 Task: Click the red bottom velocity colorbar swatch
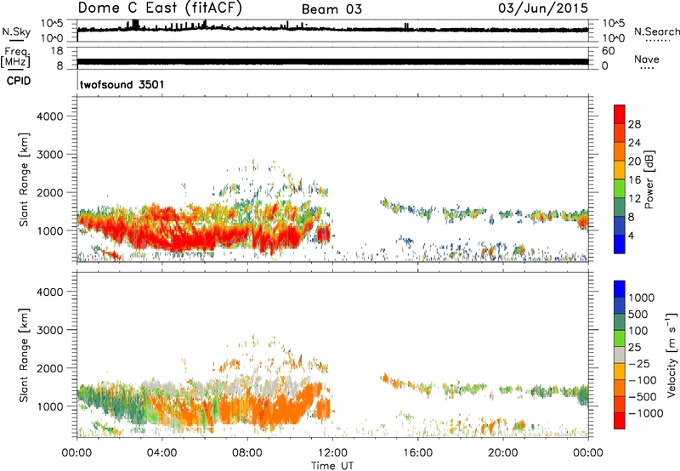620,421
